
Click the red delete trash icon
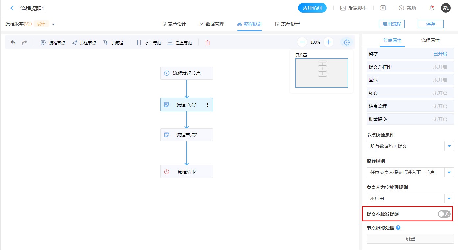(207, 43)
